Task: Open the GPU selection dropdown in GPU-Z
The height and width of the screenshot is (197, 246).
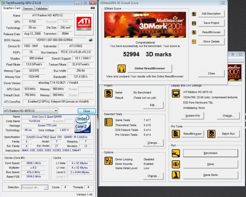Action: click(30, 111)
